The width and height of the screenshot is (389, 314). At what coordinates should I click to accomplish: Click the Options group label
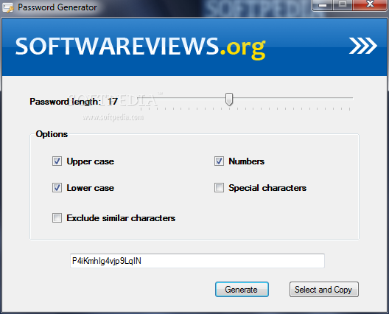pyautogui.click(x=52, y=134)
